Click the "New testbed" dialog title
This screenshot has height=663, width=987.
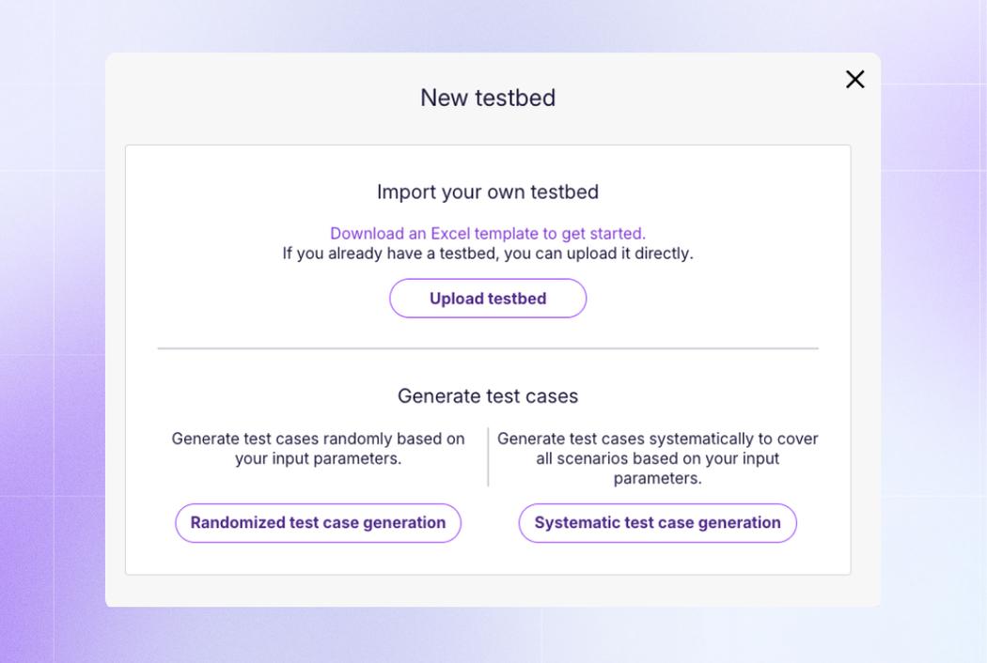pos(488,98)
